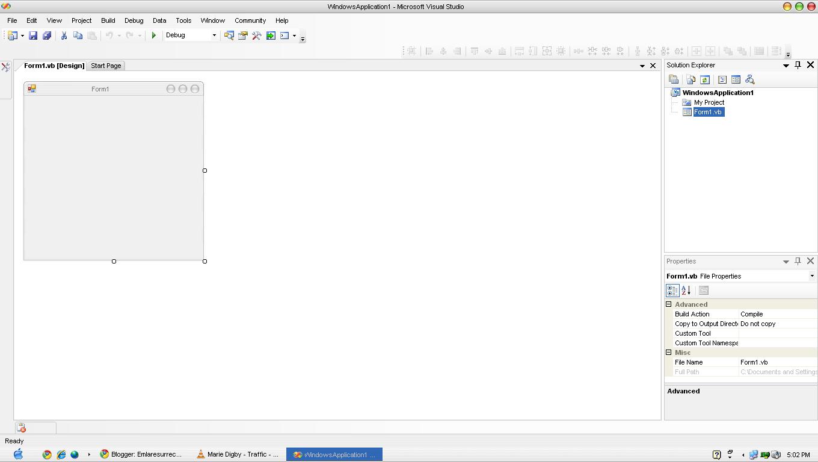Screen dimensions: 818x462
Task: Select Form1.vb in Solution Explorer
Action: [708, 112]
